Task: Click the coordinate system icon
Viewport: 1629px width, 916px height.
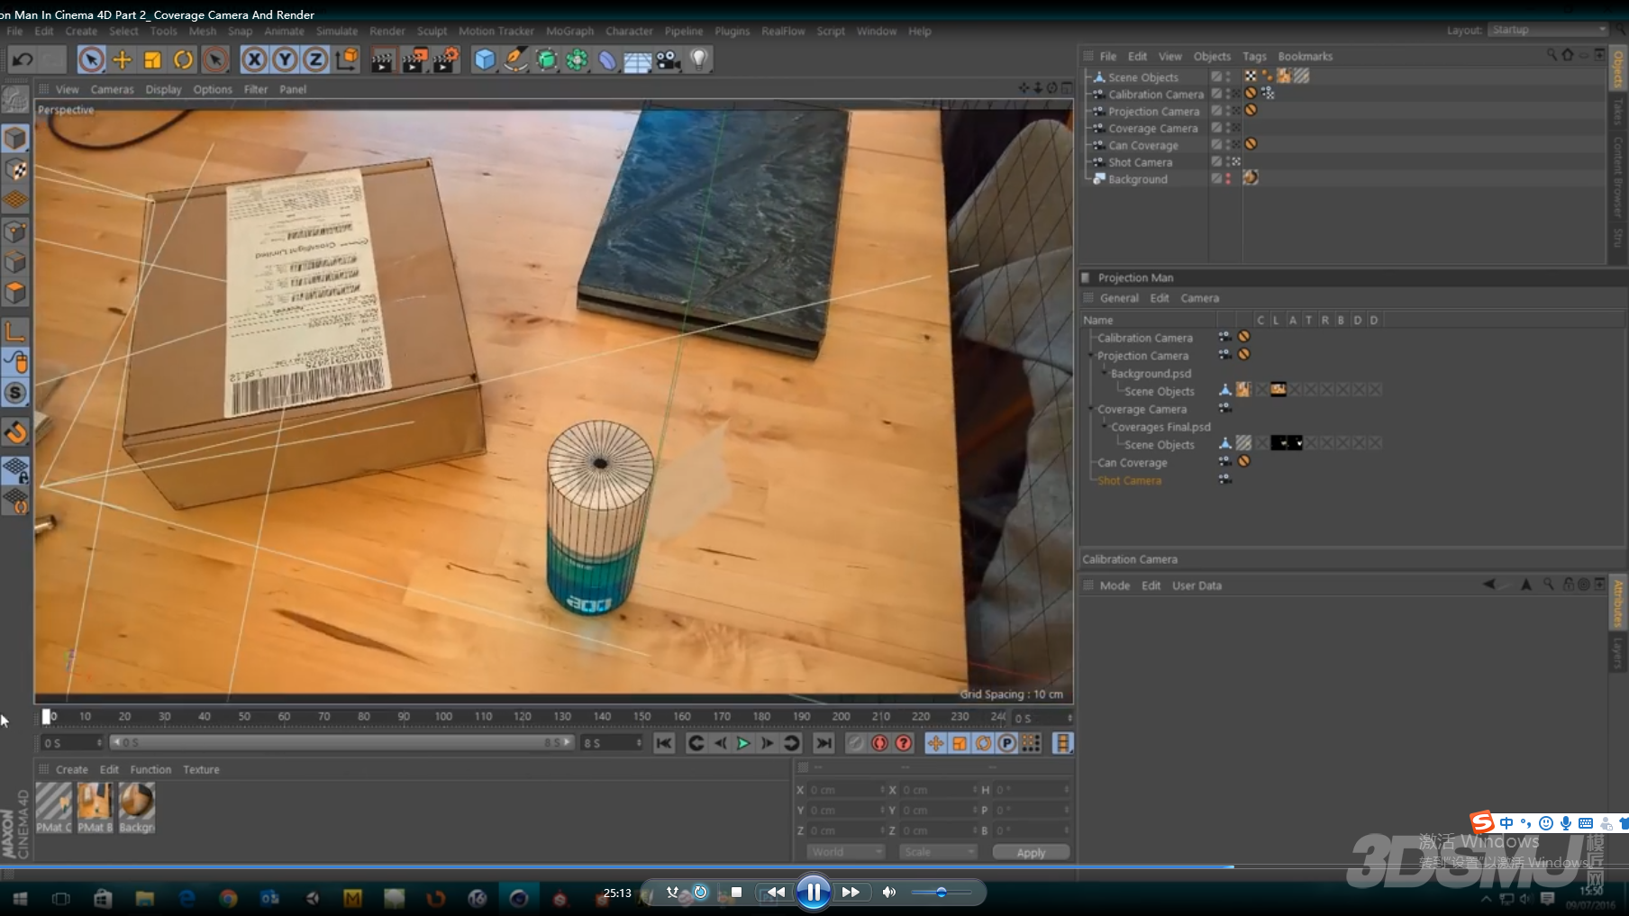Action: click(347, 59)
